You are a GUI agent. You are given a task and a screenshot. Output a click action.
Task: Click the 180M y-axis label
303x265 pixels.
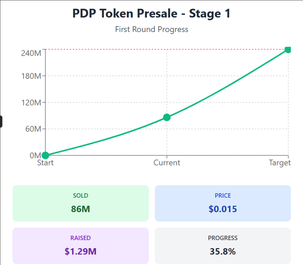(x=31, y=76)
